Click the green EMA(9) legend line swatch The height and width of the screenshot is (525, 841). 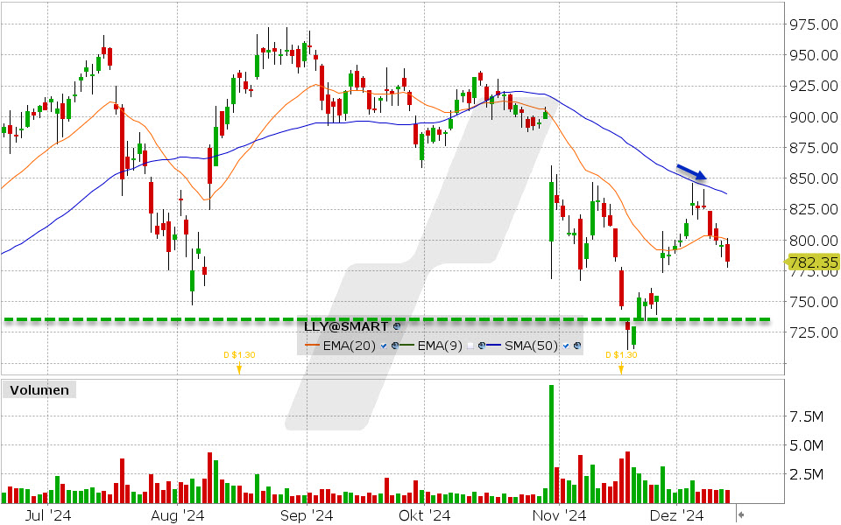pos(407,346)
